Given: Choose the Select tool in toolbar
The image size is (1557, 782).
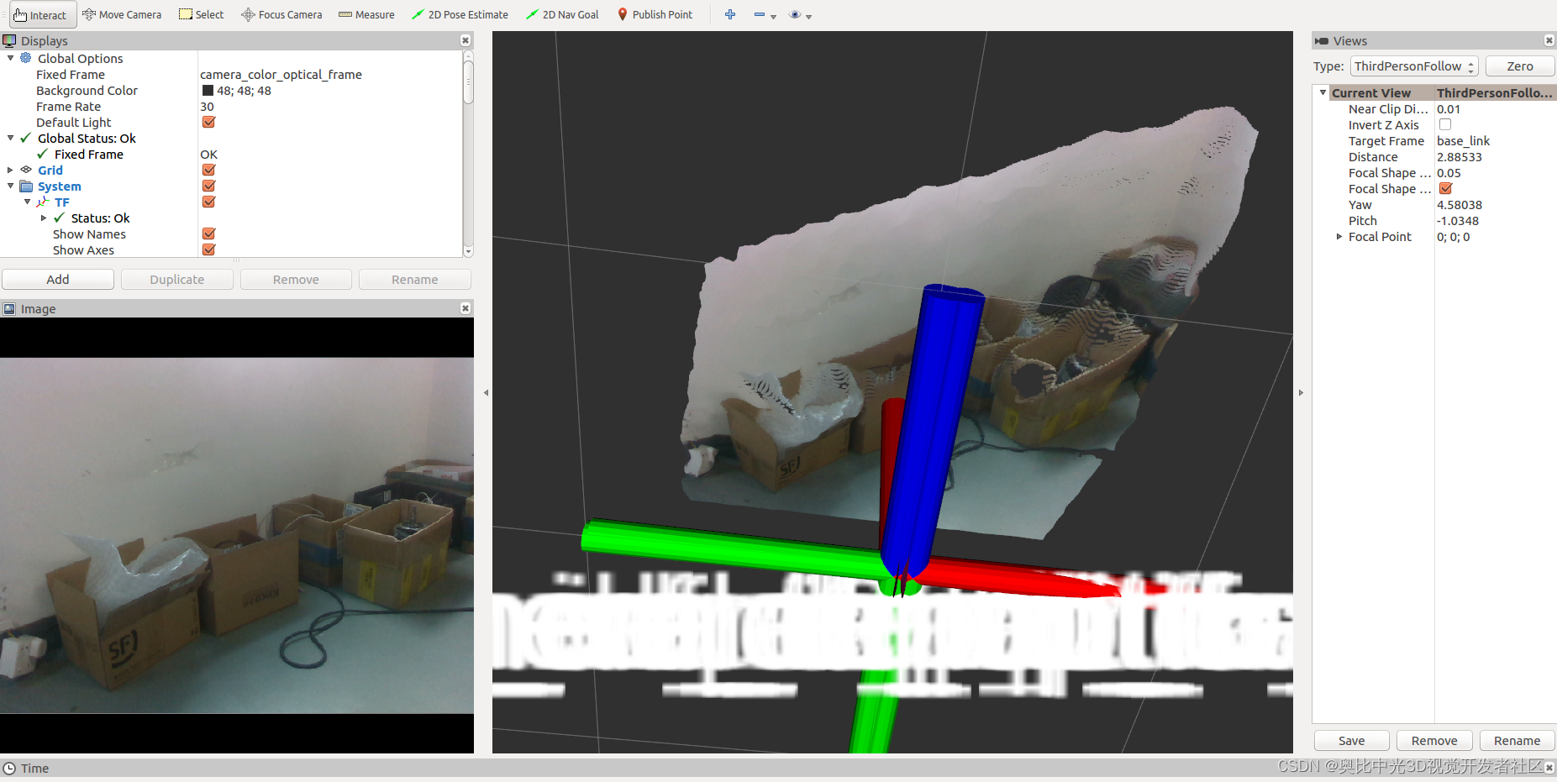Looking at the screenshot, I should (202, 15).
